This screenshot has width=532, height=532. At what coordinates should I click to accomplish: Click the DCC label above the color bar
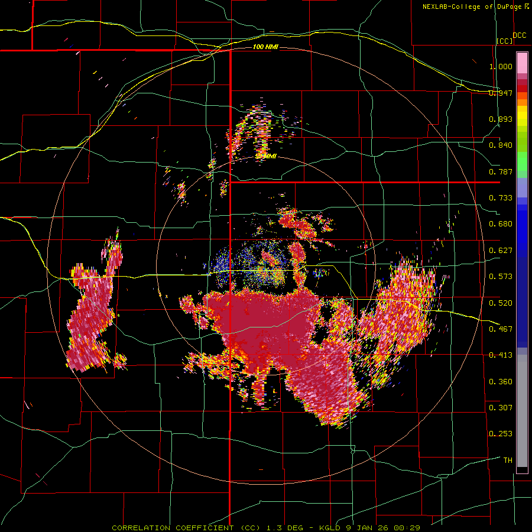(x=519, y=35)
